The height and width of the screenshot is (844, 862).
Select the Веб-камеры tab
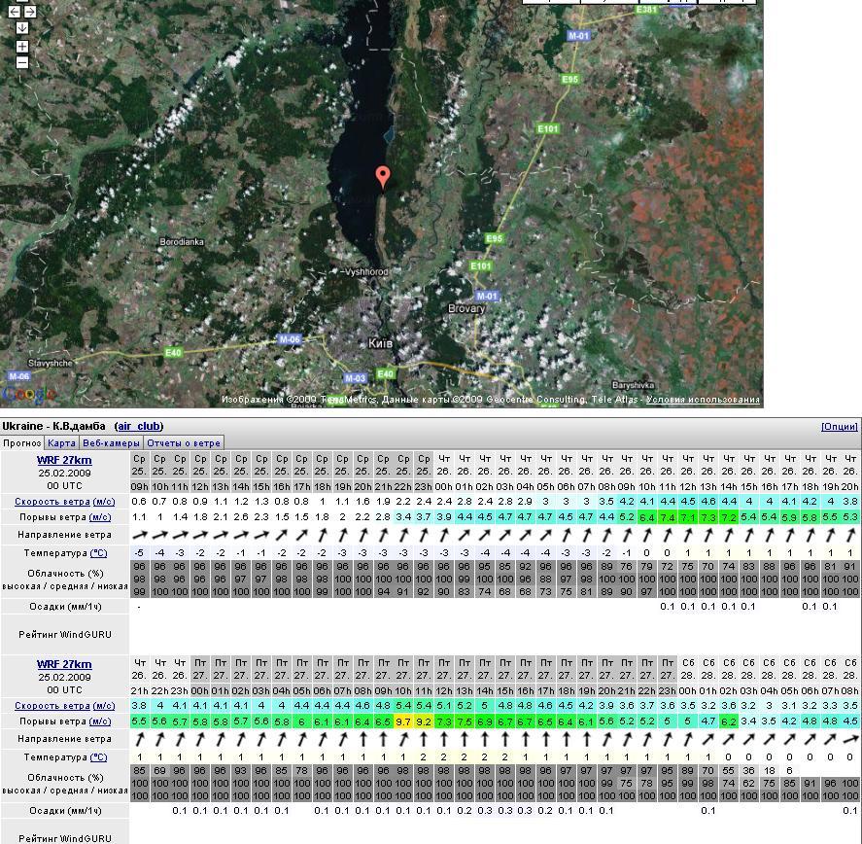(111, 442)
